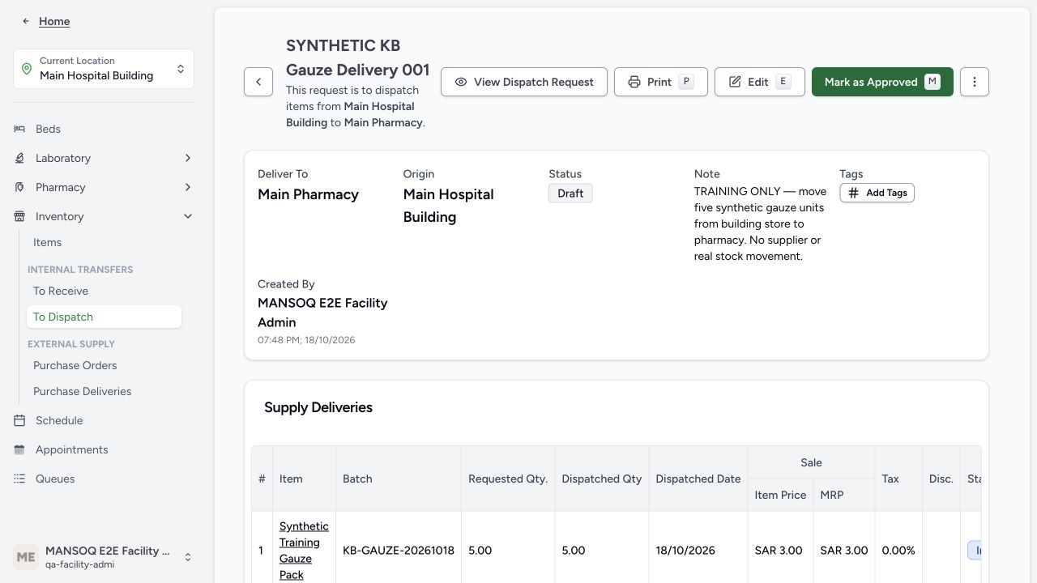Click the Home link

(54, 21)
